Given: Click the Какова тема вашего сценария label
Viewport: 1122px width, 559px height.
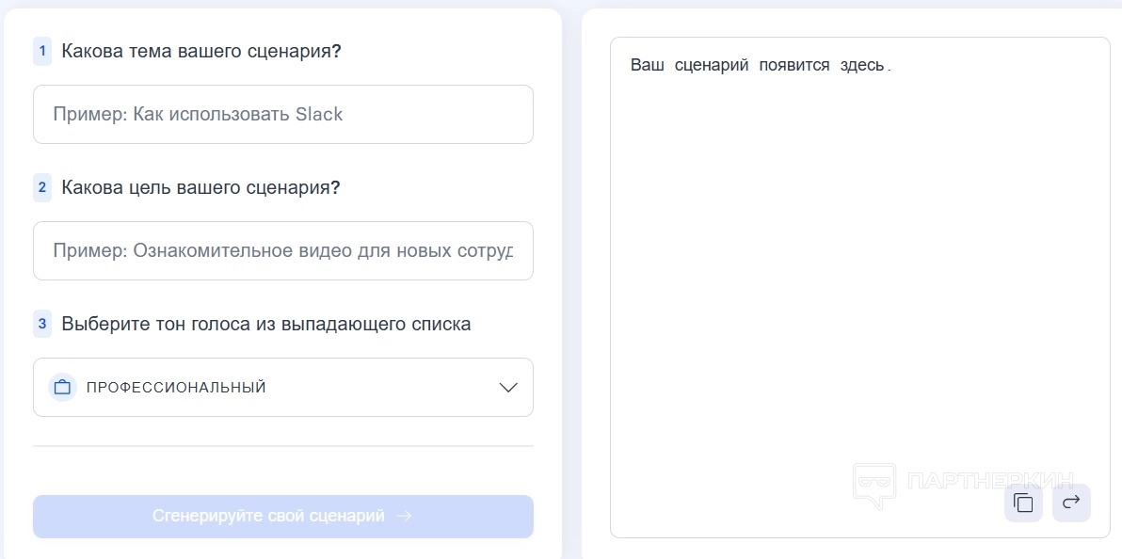Looking at the screenshot, I should [x=200, y=51].
